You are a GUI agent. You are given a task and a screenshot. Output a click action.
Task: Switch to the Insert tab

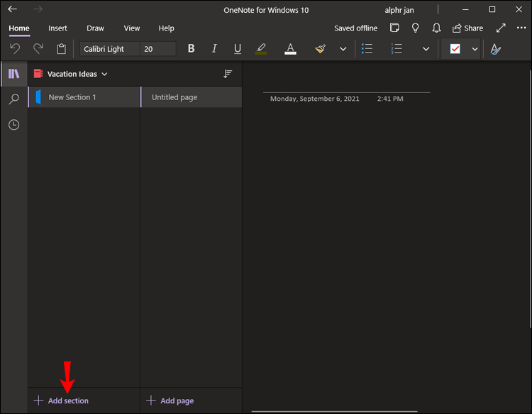58,28
